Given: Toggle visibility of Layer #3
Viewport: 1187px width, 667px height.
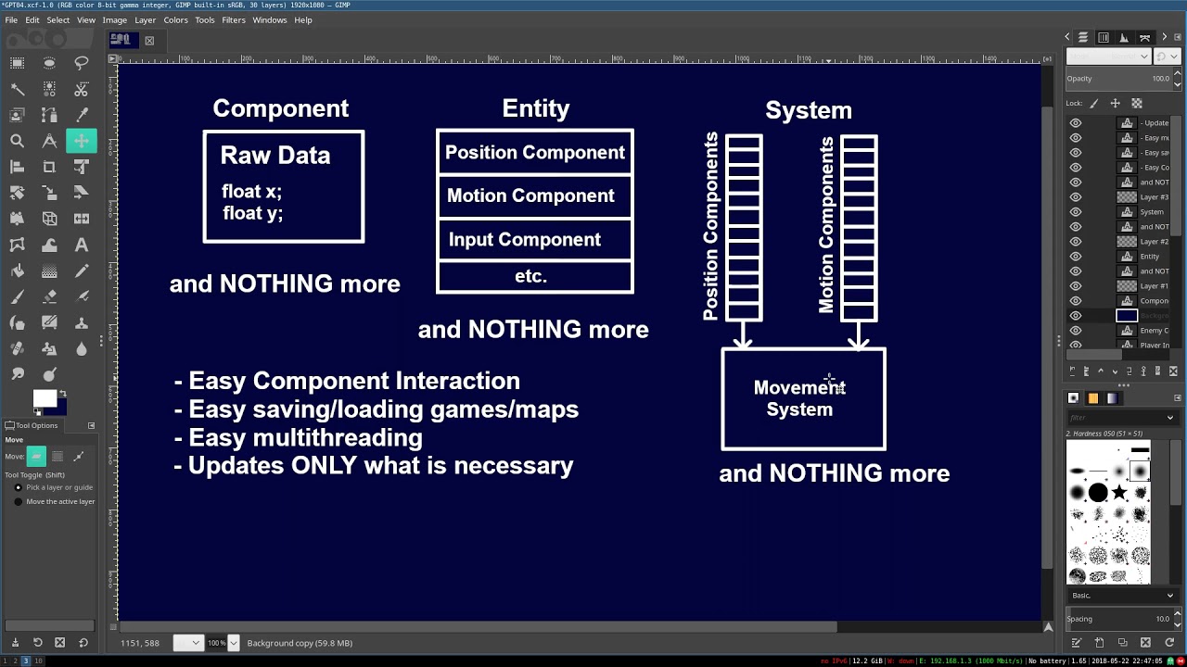Looking at the screenshot, I should tap(1076, 196).
